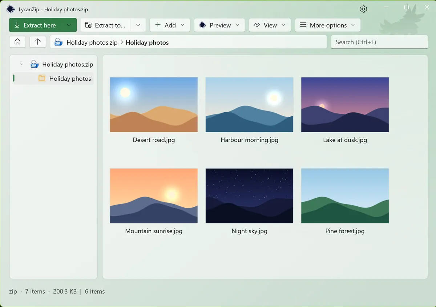
Task: Select the Mountain sunrise thumbnail
Action: (x=154, y=196)
